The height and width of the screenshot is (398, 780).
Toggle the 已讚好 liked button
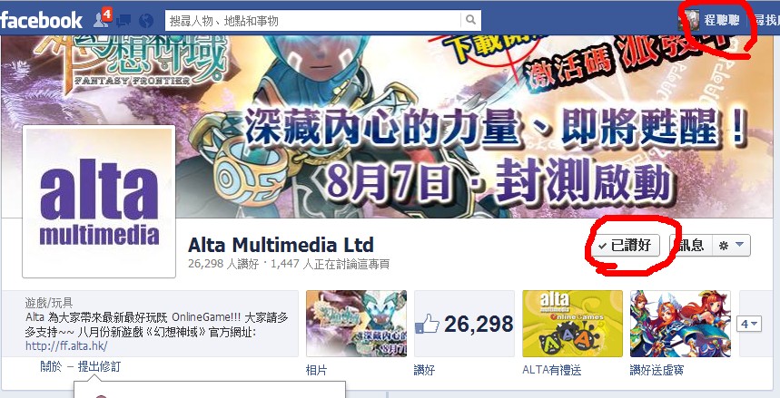click(x=627, y=246)
